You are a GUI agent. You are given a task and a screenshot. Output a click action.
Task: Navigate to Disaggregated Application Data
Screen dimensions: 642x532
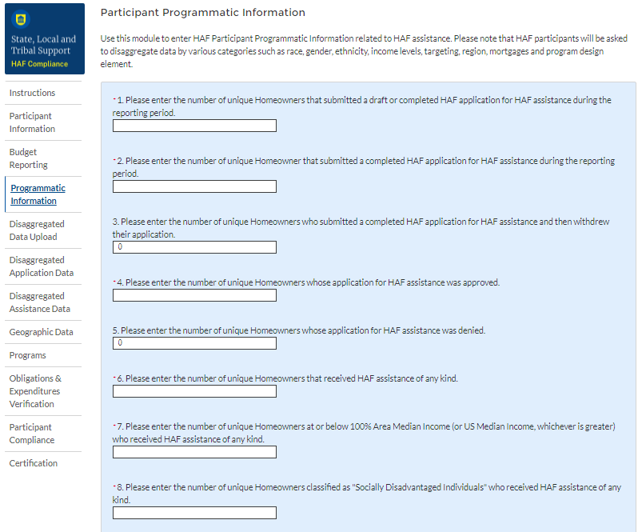click(x=41, y=266)
